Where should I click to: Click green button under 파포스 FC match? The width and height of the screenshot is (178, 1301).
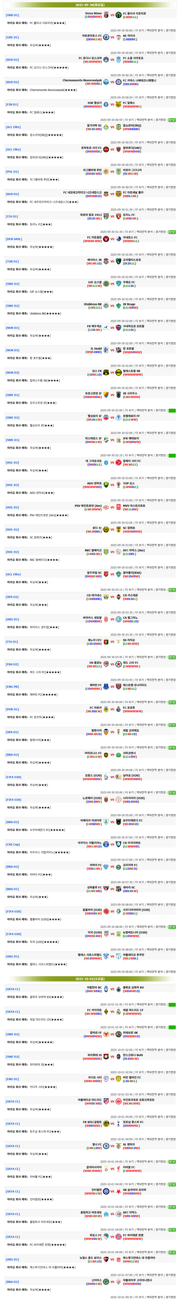[x=172, y=1253]
